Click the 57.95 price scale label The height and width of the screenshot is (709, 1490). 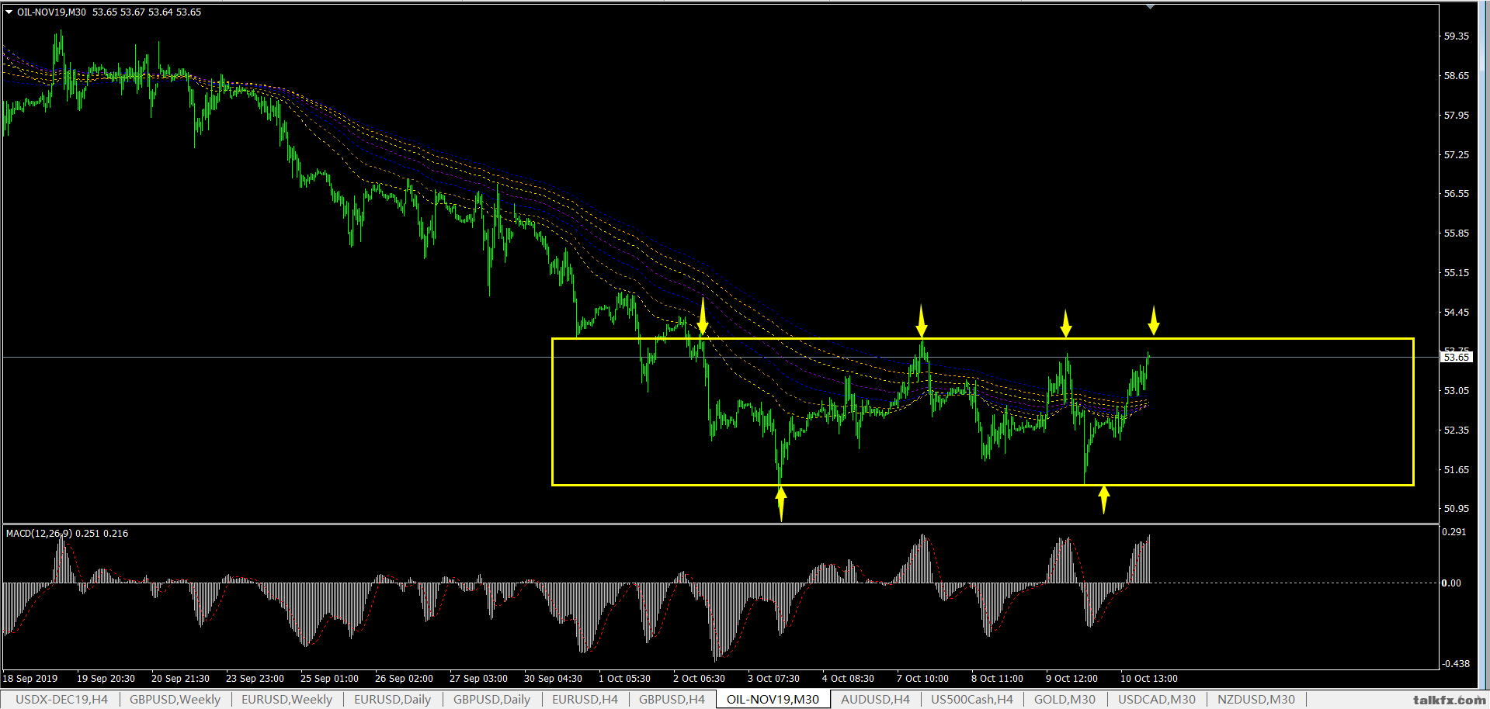1457,116
